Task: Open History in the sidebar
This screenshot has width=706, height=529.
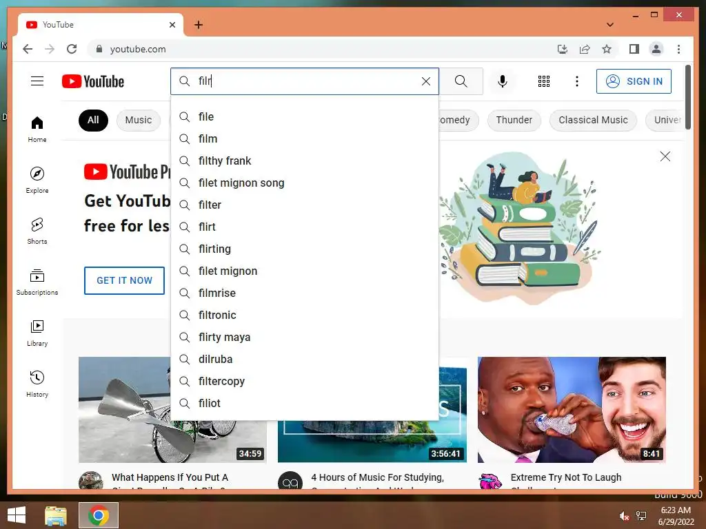Action: point(37,384)
